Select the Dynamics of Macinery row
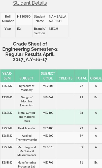The width and height of the screenshot is (102, 168). click(51, 88)
